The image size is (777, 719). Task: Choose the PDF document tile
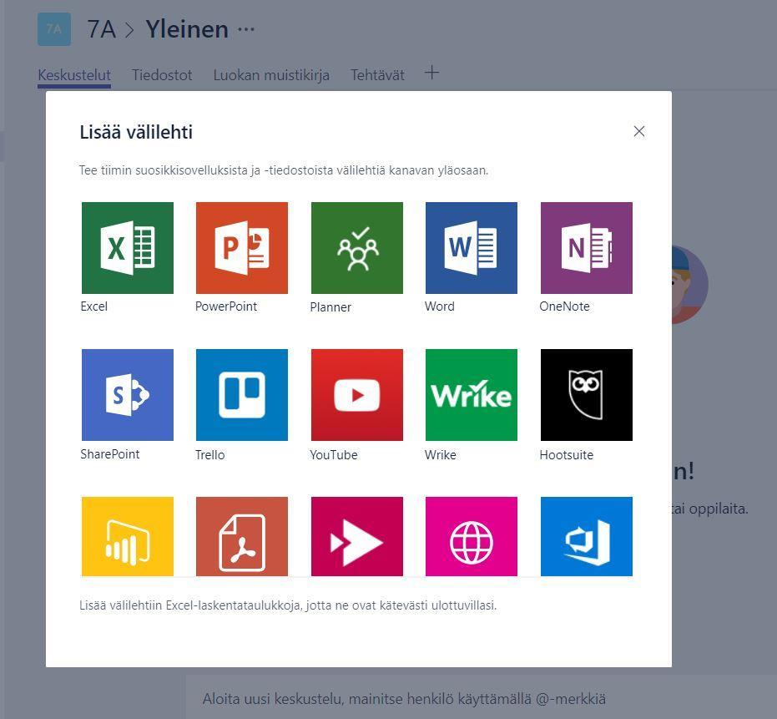point(242,536)
